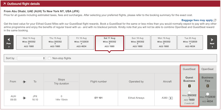This screenshot has width=221, height=110.
Task: Open Baggage fees may apply link
Action: (x=197, y=20)
